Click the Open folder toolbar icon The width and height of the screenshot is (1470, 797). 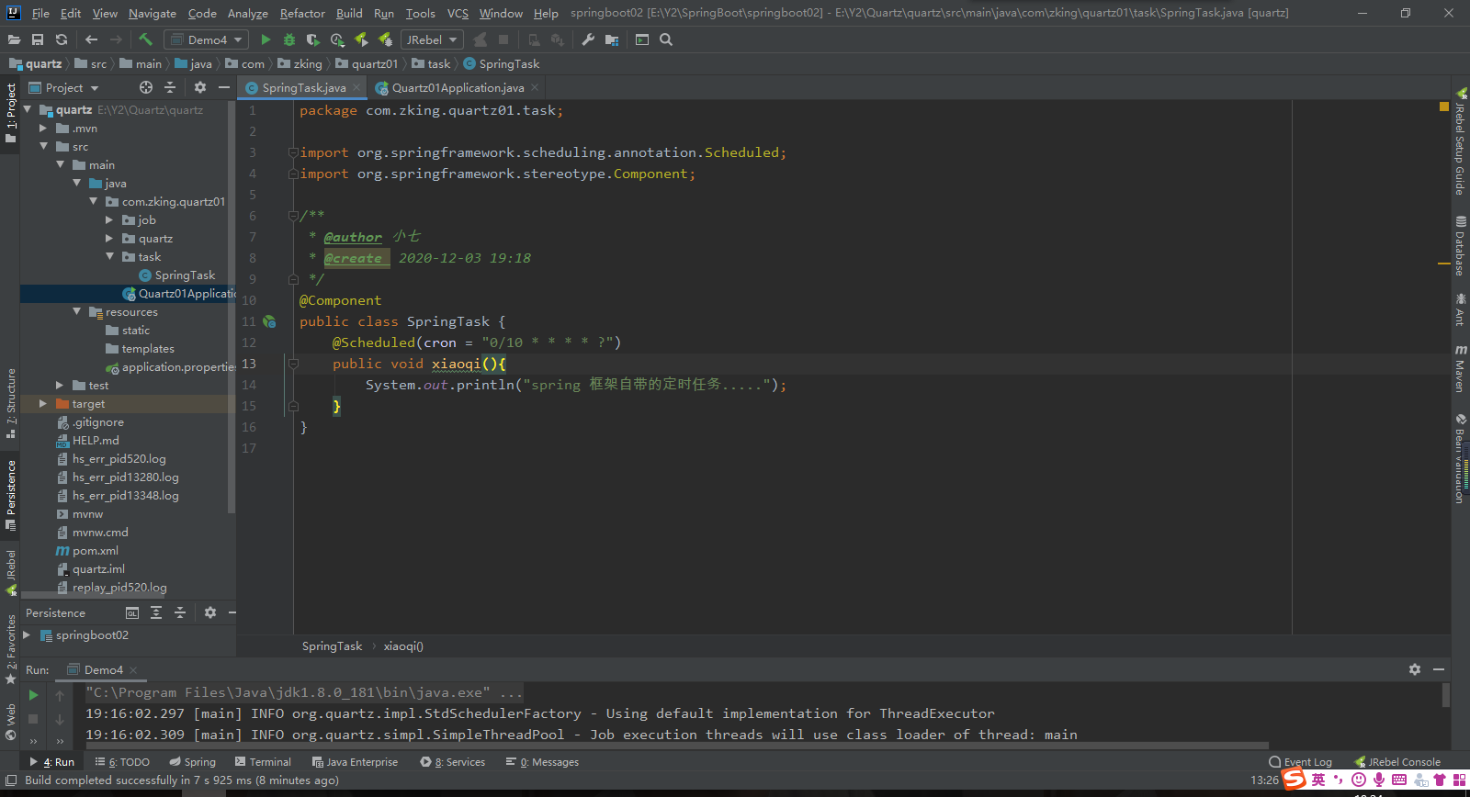point(14,39)
